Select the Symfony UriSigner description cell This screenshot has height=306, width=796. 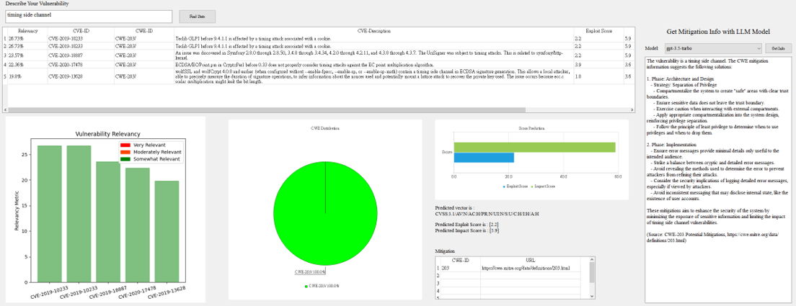(373, 55)
